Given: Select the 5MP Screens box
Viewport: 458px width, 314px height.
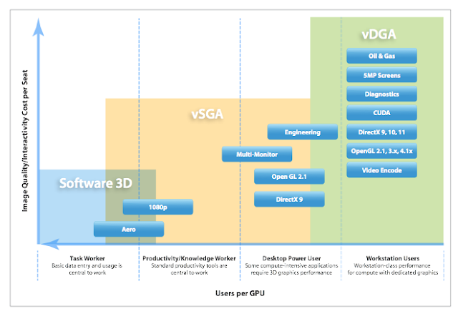Looking at the screenshot, I should [x=381, y=75].
